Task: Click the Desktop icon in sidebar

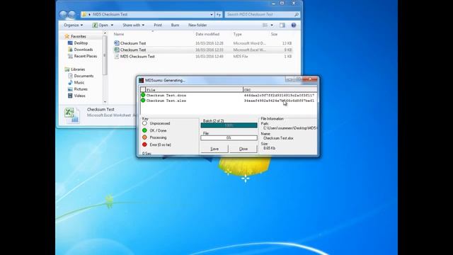Action: point(70,42)
